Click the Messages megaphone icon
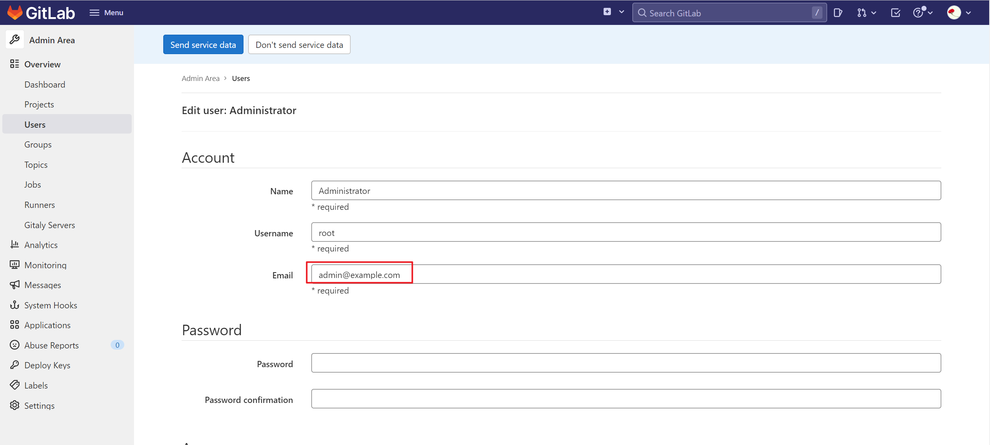Viewport: 990px width, 445px height. 14,285
